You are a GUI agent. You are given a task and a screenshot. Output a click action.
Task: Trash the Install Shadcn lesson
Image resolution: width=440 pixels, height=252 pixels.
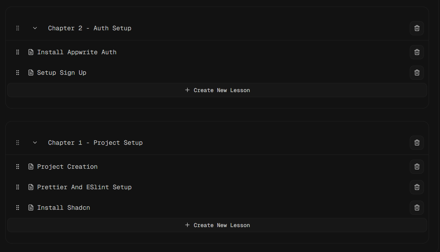[417, 208]
